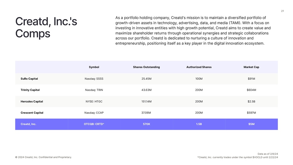293x165 pixels.
Task: Click the Shares Outstanding column header
Action: [x=146, y=67]
